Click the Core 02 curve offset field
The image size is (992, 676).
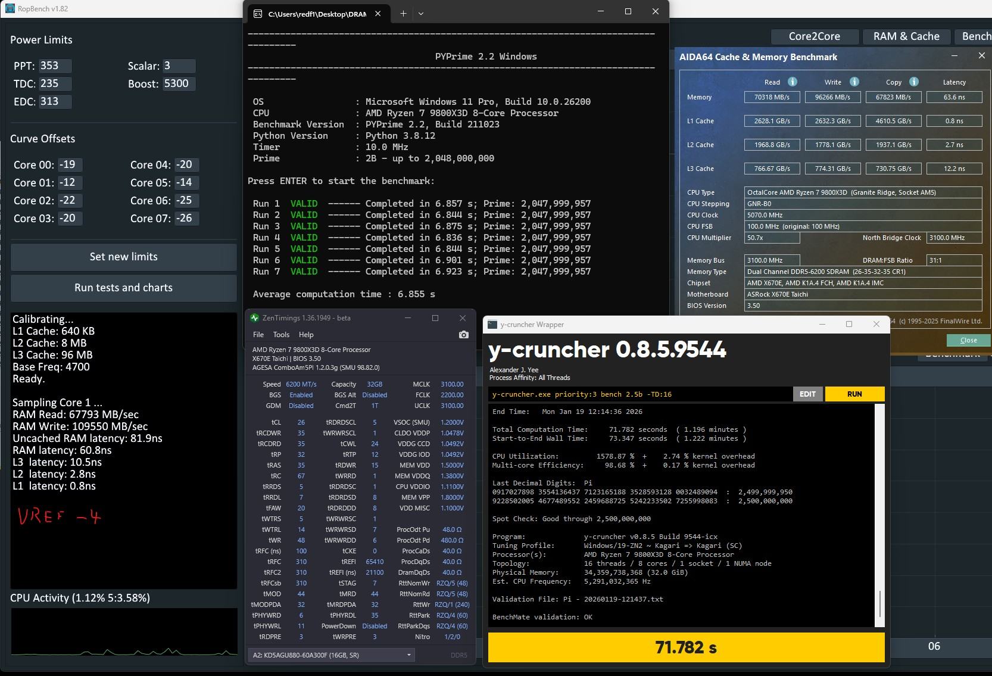click(x=70, y=201)
